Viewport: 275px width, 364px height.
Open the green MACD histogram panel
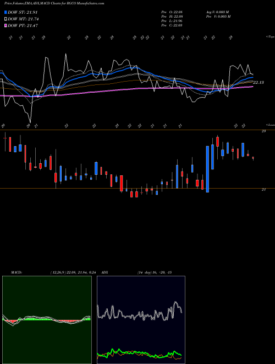(x=47, y=320)
